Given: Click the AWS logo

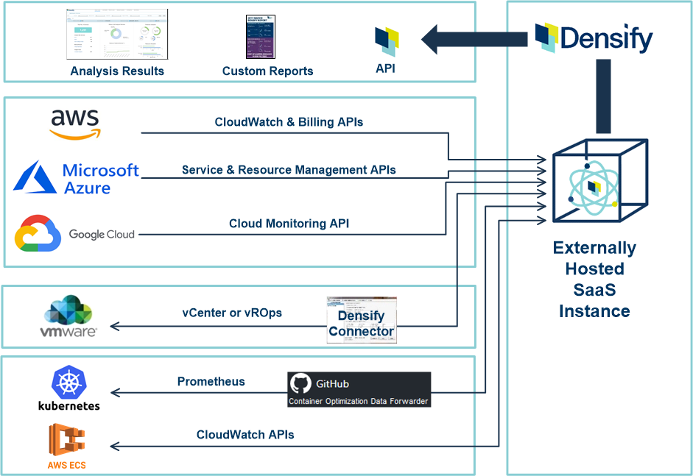Looking at the screenshot, I should [x=74, y=124].
